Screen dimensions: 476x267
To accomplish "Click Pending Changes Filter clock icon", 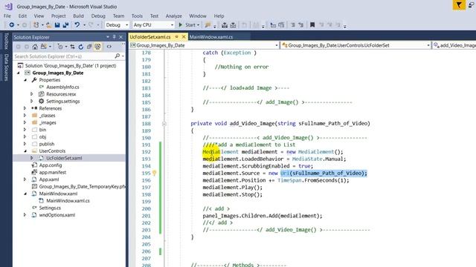I will coord(60,47).
